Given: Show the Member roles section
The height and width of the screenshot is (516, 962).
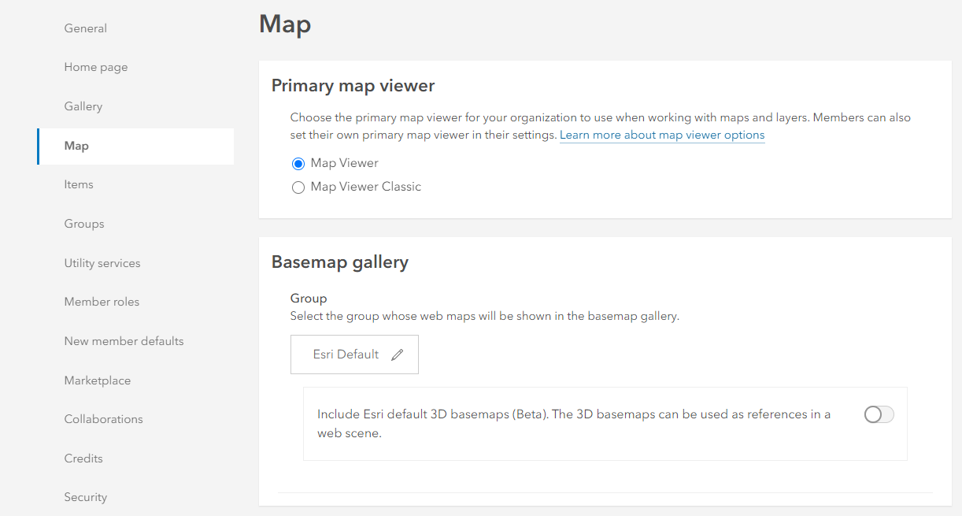Looking at the screenshot, I should [102, 302].
